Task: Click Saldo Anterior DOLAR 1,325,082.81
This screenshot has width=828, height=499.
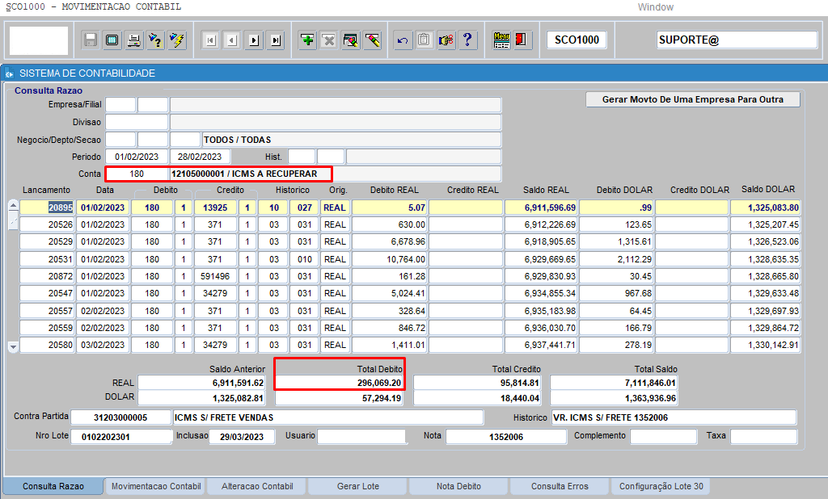Action: coord(201,398)
